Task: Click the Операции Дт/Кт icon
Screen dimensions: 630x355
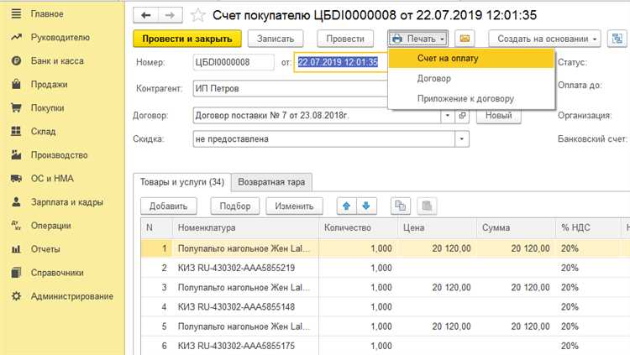Action: (x=16, y=226)
